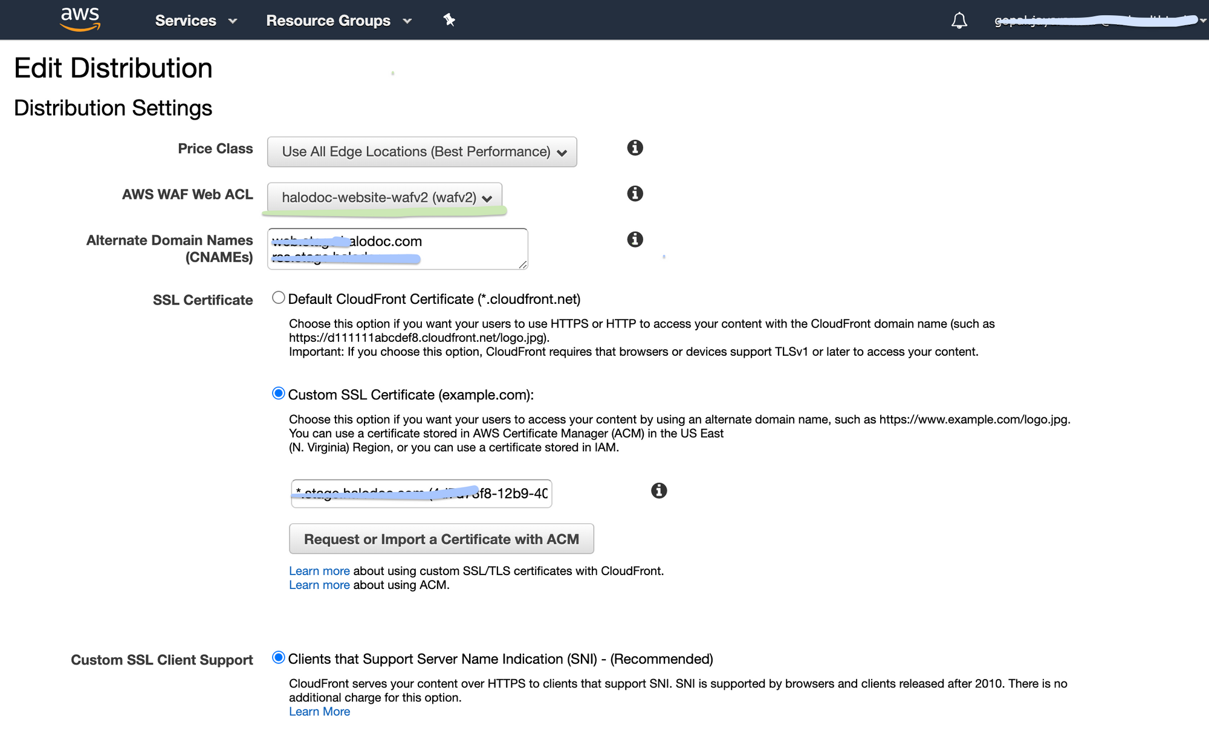Open the notifications bell
Viewport: 1209px width, 734px height.
(x=959, y=21)
